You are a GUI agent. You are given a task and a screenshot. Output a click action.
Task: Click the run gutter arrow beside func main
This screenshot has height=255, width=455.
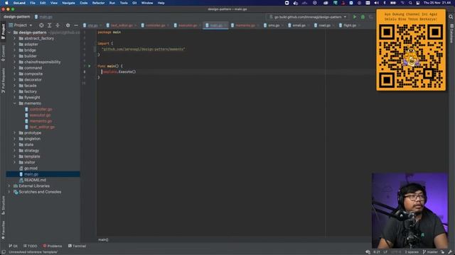pyautogui.click(x=90, y=66)
